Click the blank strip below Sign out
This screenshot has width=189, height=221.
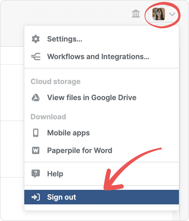101,207
